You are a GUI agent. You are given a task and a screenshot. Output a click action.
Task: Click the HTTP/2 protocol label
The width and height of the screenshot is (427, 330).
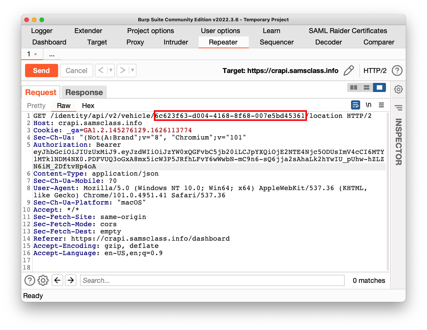tap(375, 71)
